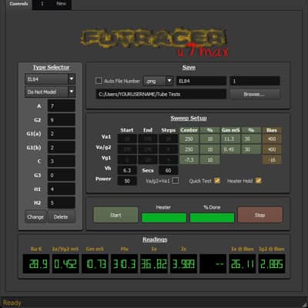Click the Vh heater voltage field

[x=127, y=170]
